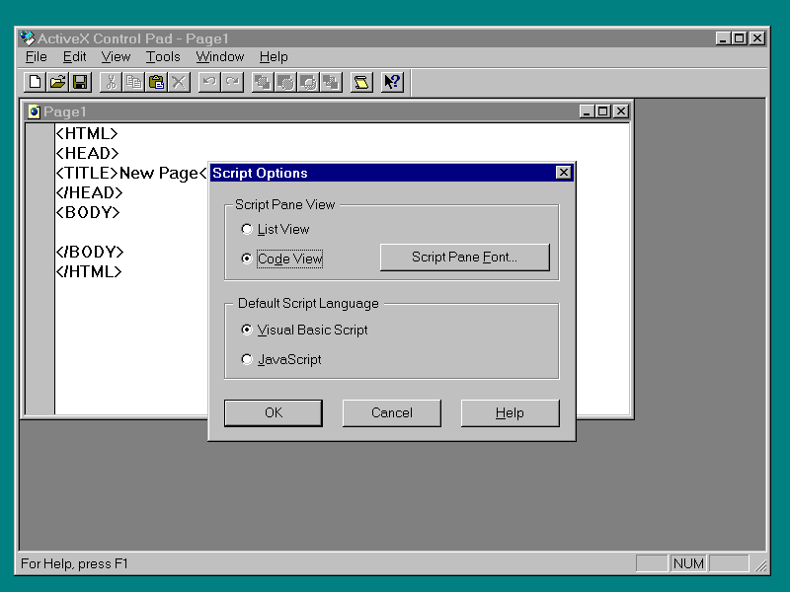Image resolution: width=790 pixels, height=592 pixels.
Task: Open a file using the folder icon
Action: 57,82
